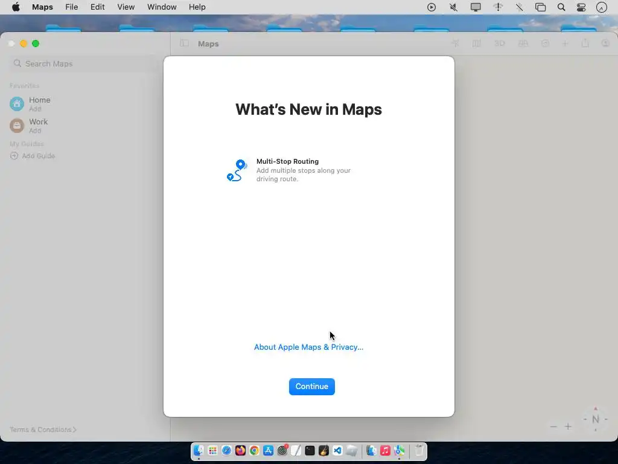The width and height of the screenshot is (618, 464).
Task: Open the Maps app menu
Action: tap(43, 7)
